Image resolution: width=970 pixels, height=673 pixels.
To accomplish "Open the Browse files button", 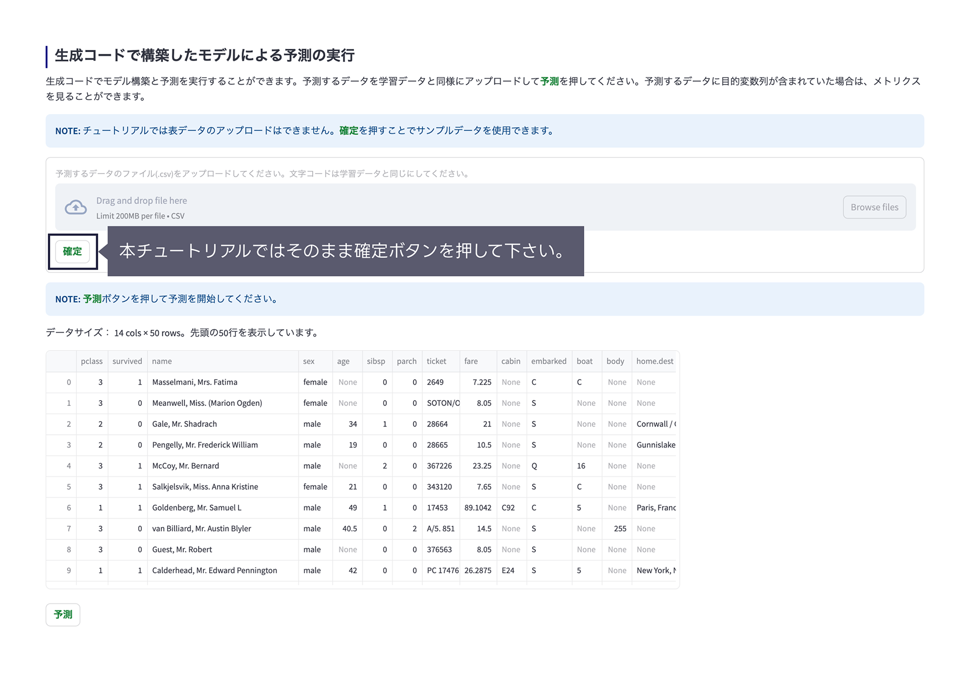I will click(x=874, y=207).
